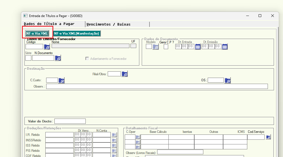
Task: Open C.Oper lookup in third fiscal row
Action: coord(138,147)
